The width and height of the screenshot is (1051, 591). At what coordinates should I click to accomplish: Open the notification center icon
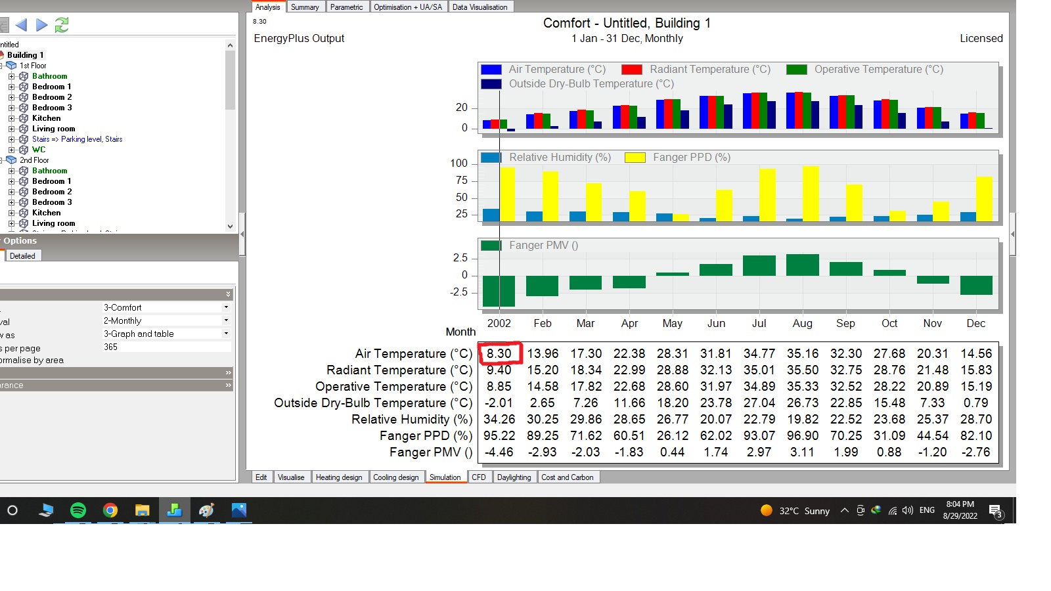pos(995,511)
